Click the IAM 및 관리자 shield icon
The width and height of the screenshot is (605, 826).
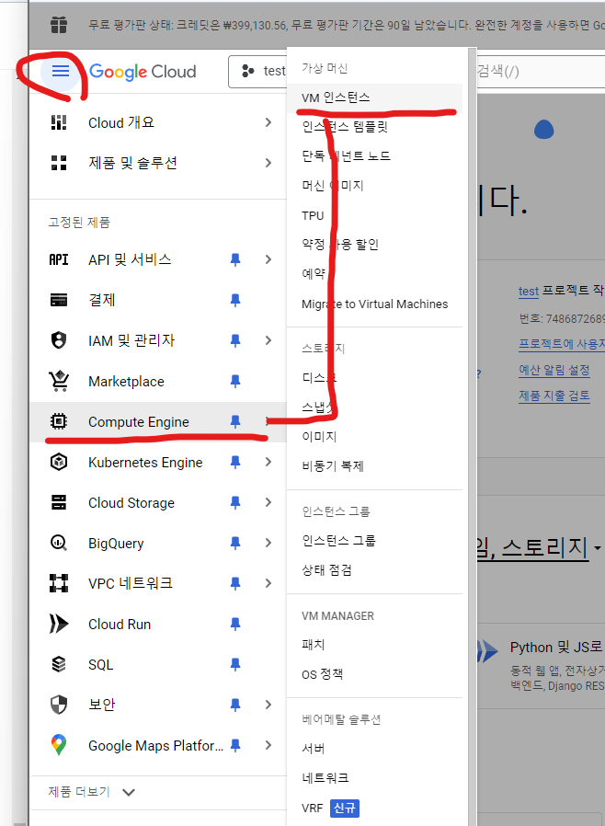click(x=59, y=340)
